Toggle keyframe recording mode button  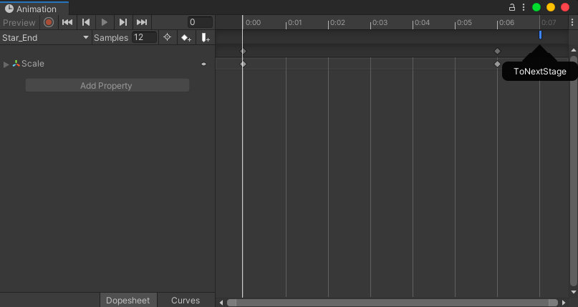click(x=48, y=22)
